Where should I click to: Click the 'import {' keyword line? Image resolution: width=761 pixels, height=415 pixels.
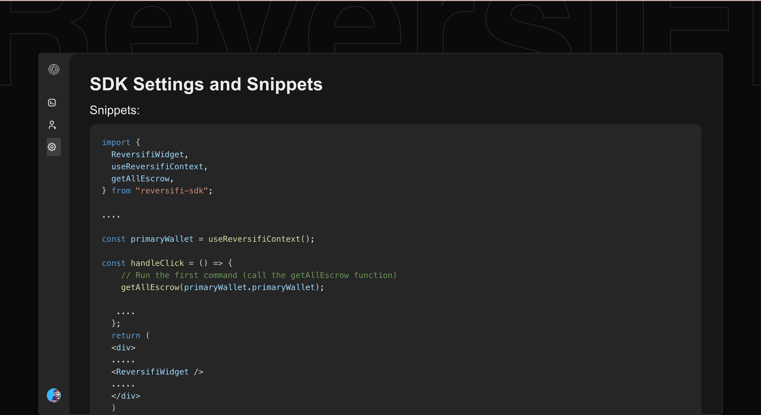coord(121,142)
